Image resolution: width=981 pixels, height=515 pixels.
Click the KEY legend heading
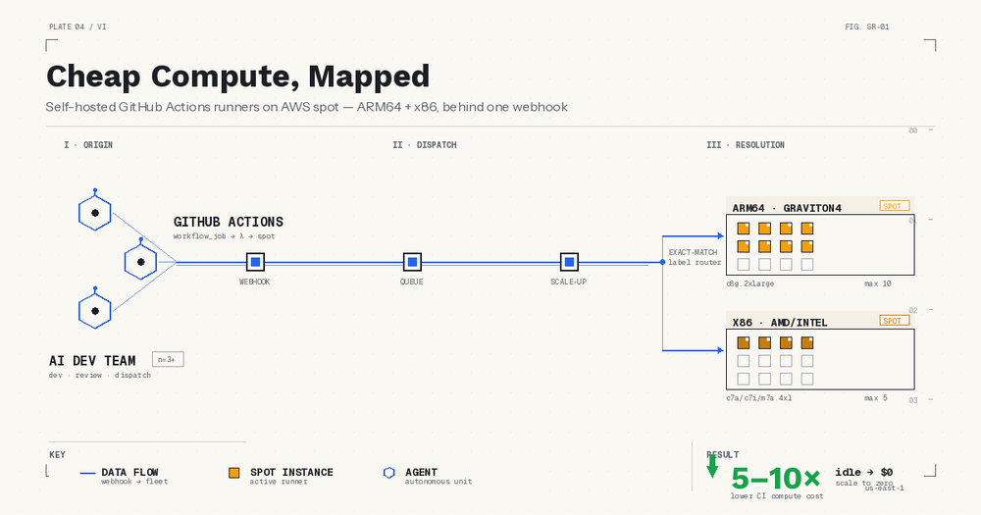click(57, 455)
